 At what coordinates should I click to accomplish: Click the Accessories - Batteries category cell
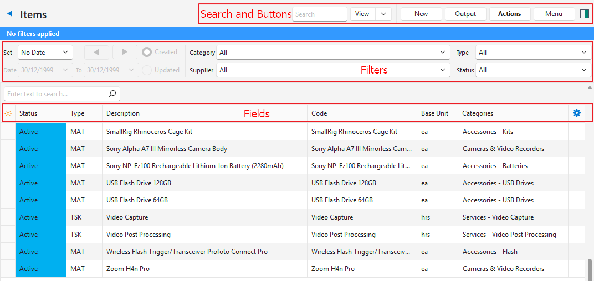click(x=513, y=165)
